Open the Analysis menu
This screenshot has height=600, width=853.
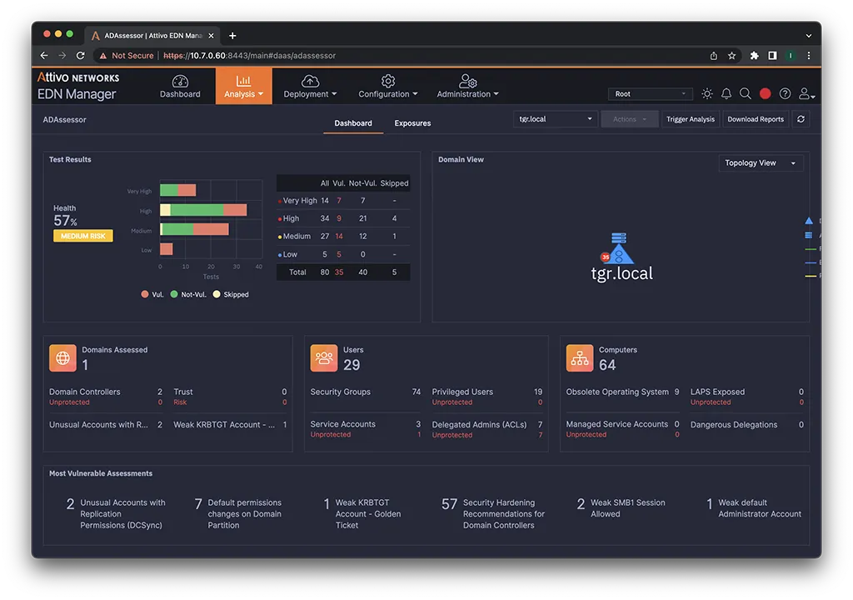point(243,87)
